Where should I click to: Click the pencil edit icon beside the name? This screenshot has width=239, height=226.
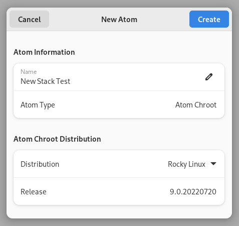point(209,77)
